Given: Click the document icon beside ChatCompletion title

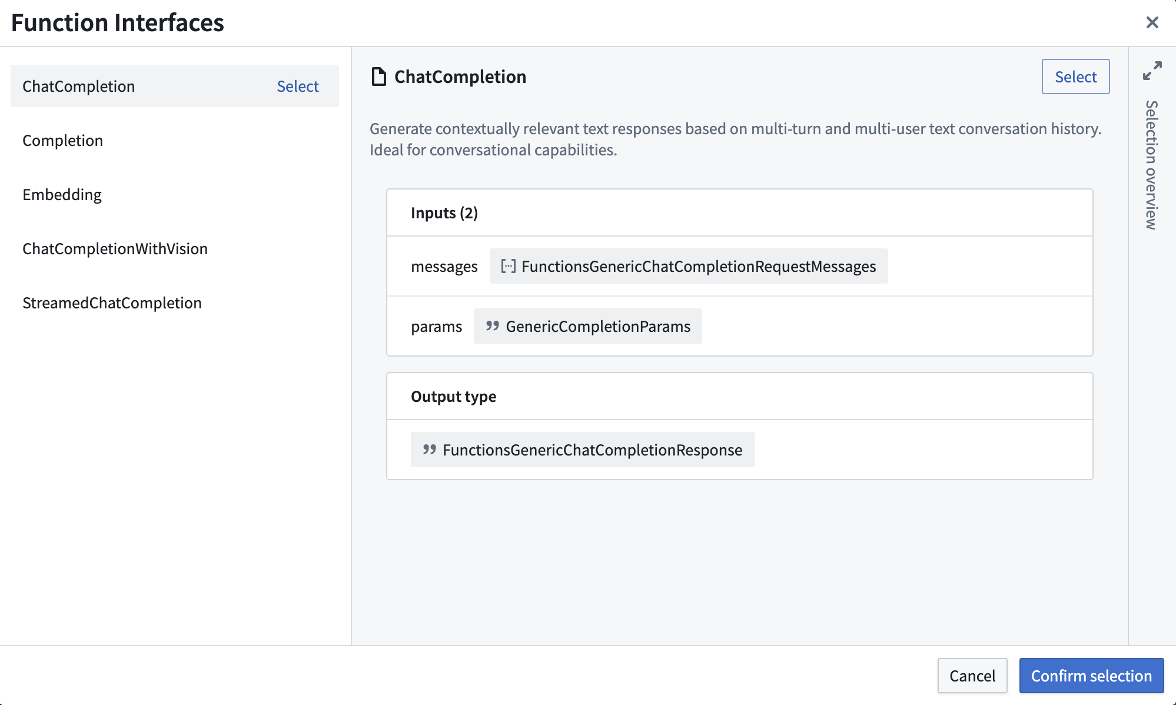Looking at the screenshot, I should 379,77.
